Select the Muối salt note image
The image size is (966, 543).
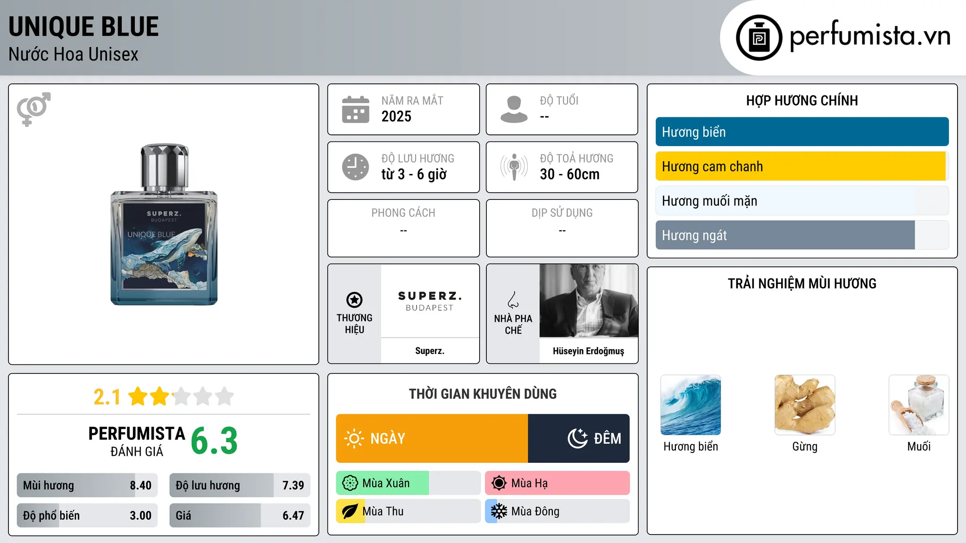[x=919, y=405]
